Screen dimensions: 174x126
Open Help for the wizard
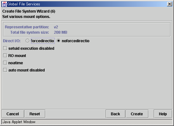pyautogui.click(x=163, y=114)
